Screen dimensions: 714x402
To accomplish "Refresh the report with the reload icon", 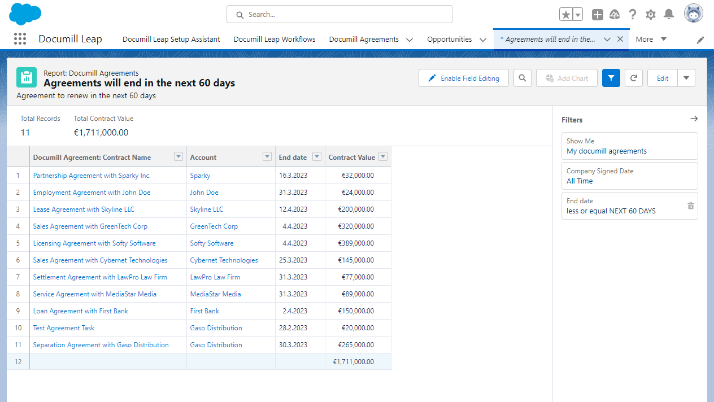I will (x=634, y=78).
